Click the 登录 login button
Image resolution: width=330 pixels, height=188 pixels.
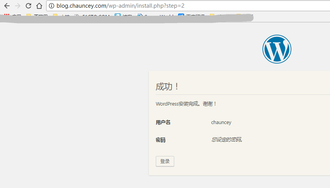point(165,161)
